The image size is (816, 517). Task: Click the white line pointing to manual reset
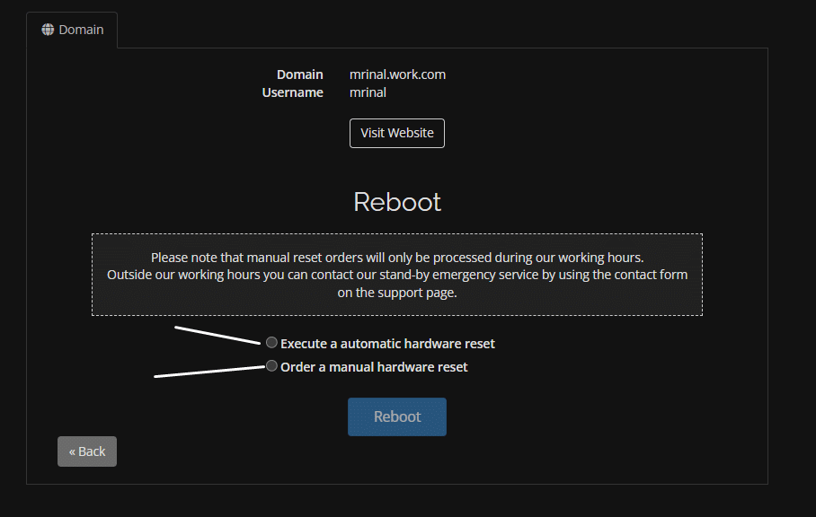(x=208, y=372)
